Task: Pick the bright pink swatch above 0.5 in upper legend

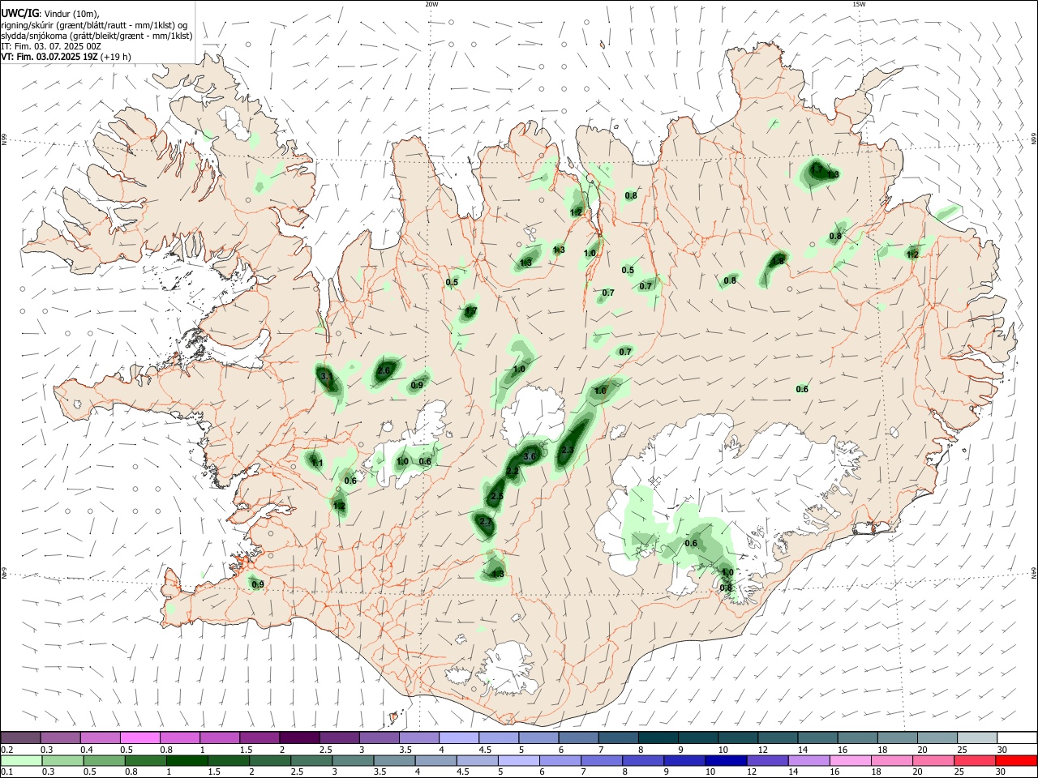Action: click(x=139, y=737)
